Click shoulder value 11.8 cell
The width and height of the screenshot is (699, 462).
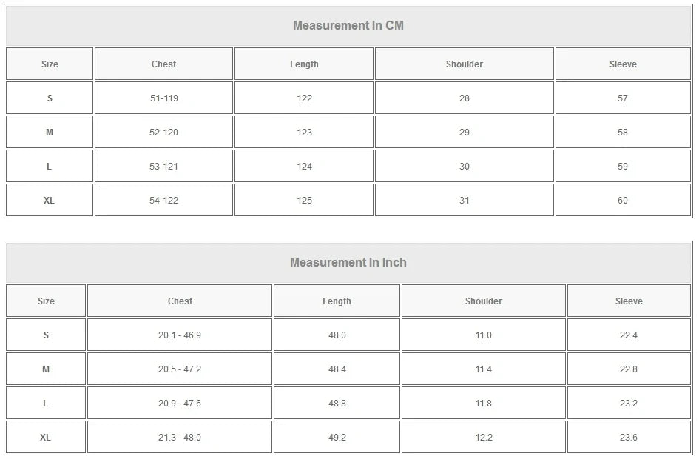484,404
